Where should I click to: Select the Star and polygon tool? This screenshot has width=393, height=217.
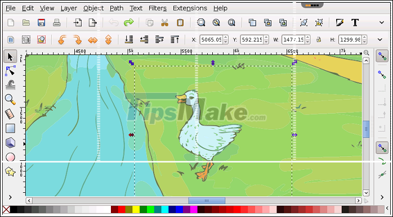pos(10,171)
